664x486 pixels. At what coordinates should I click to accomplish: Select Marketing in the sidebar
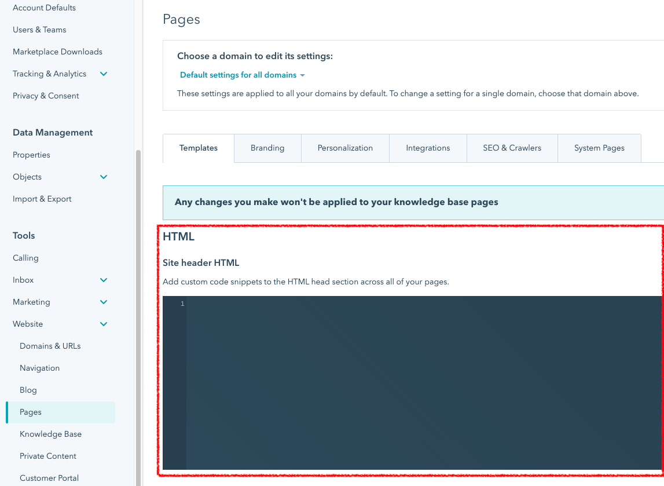click(x=31, y=302)
